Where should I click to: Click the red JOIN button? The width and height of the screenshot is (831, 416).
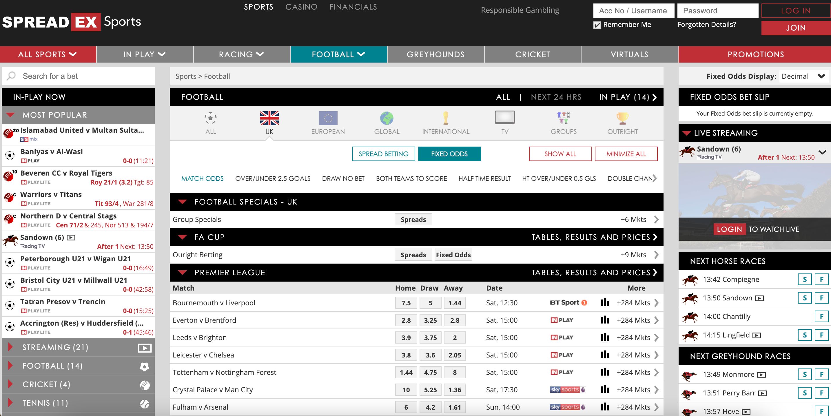pyautogui.click(x=796, y=28)
